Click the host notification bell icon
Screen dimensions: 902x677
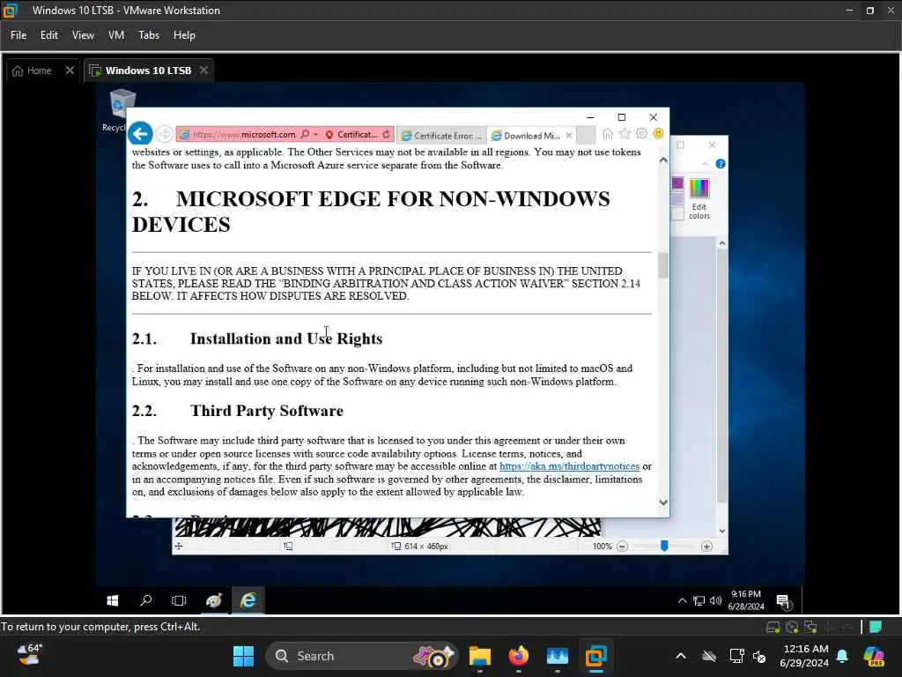842,656
